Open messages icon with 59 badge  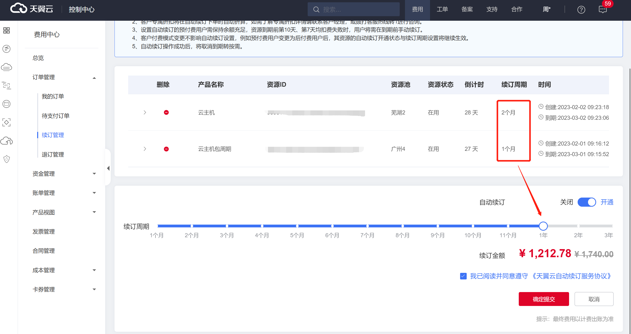[x=603, y=10]
